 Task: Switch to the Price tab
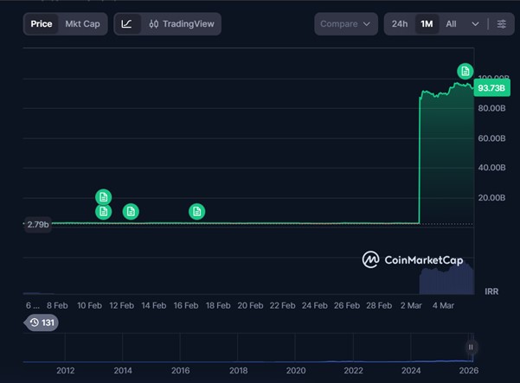click(x=42, y=24)
